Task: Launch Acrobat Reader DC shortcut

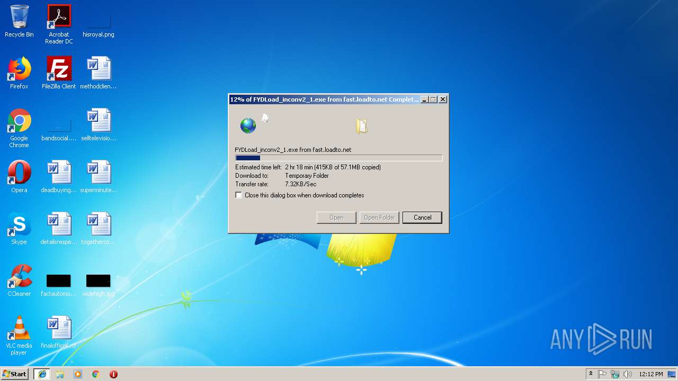Action: pyautogui.click(x=59, y=24)
